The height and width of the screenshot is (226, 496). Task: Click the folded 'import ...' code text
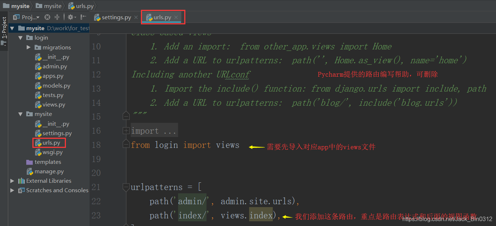(x=154, y=131)
